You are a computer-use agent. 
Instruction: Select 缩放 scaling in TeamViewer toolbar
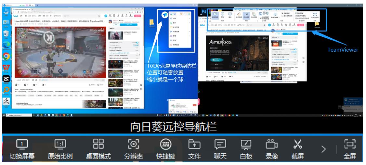point(230,15)
